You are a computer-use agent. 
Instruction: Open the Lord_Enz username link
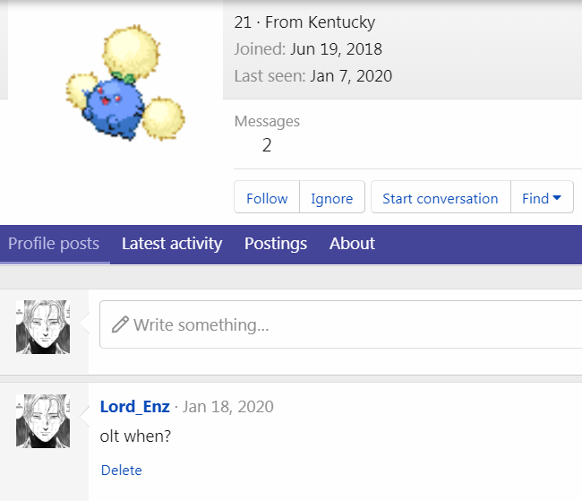tap(134, 407)
